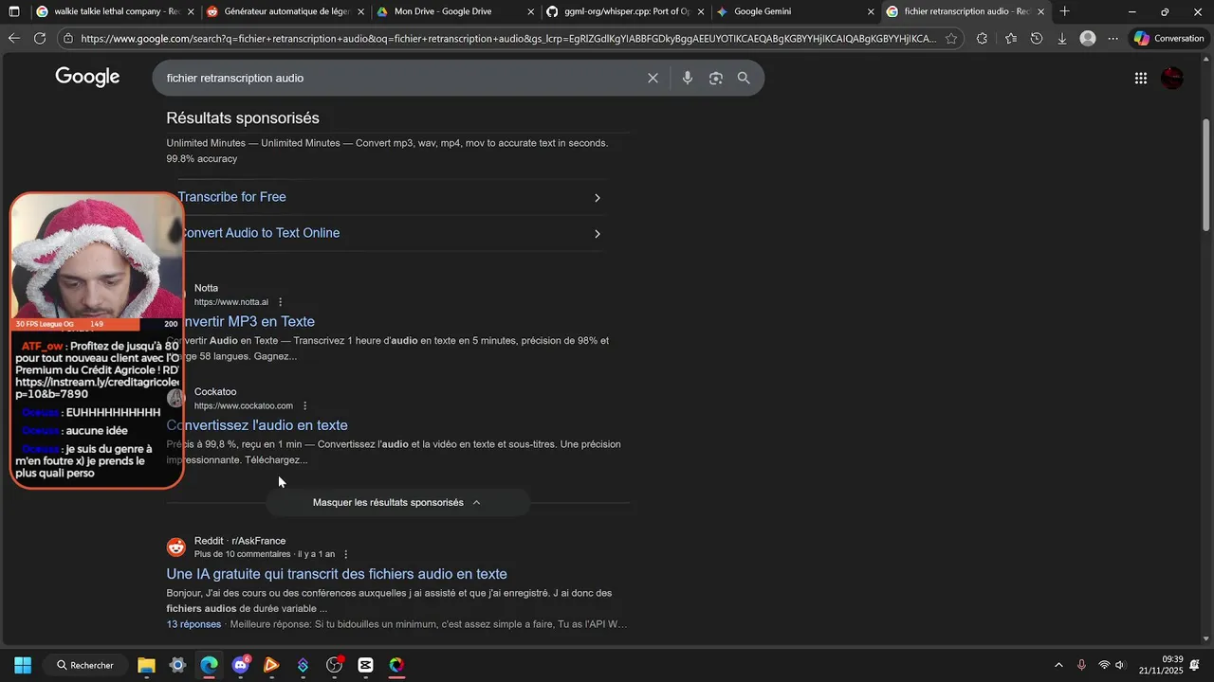1214x682 pixels.
Task: Clear the Google search field
Action: (x=653, y=78)
